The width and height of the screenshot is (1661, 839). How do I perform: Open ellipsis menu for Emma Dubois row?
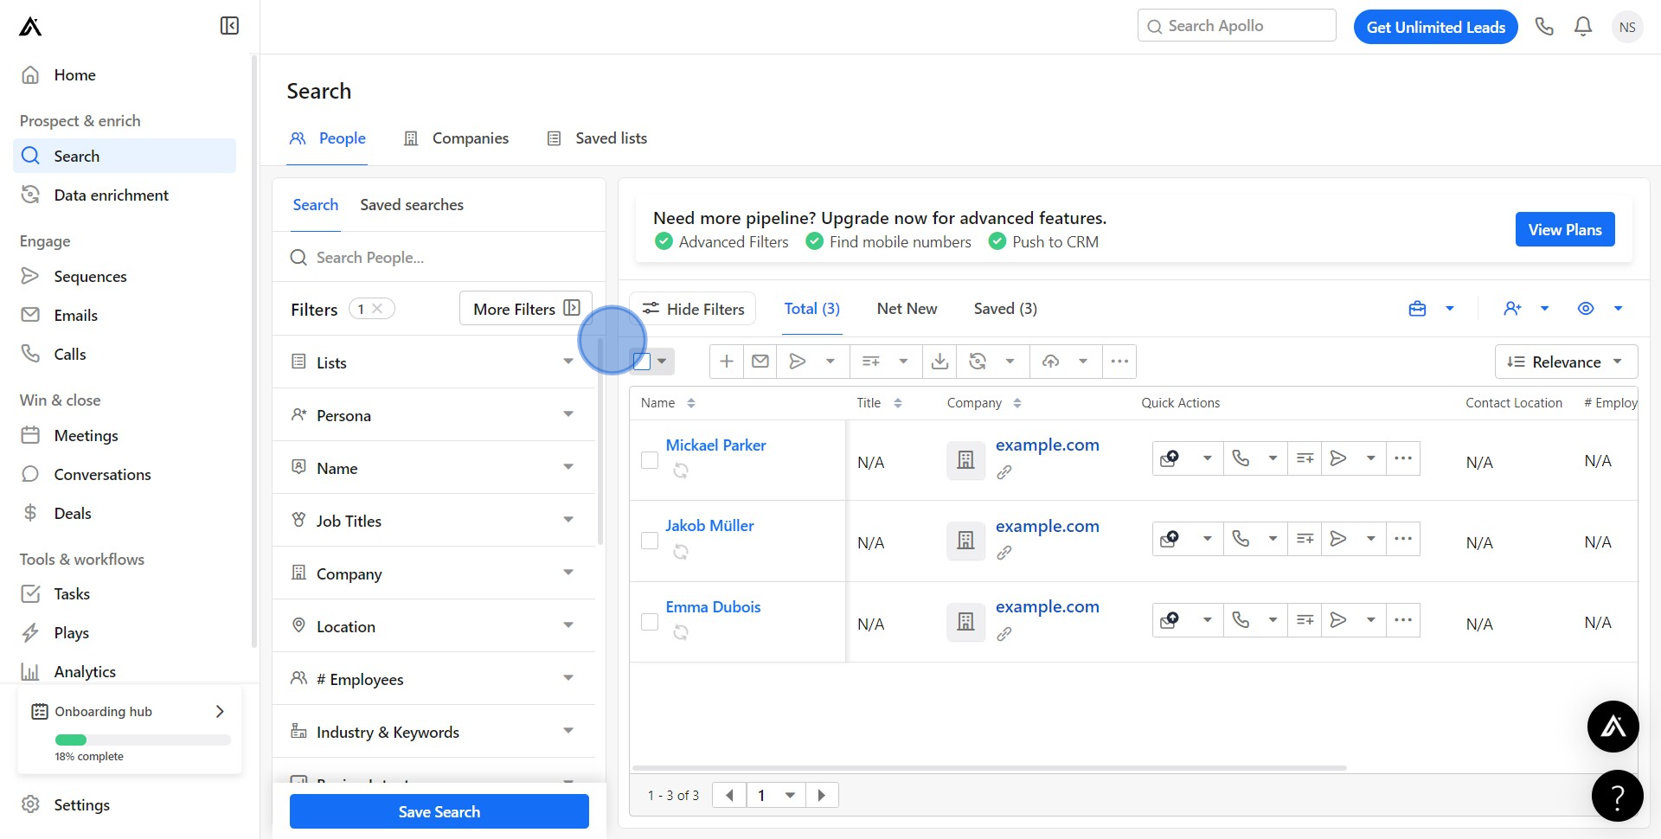[x=1403, y=620]
